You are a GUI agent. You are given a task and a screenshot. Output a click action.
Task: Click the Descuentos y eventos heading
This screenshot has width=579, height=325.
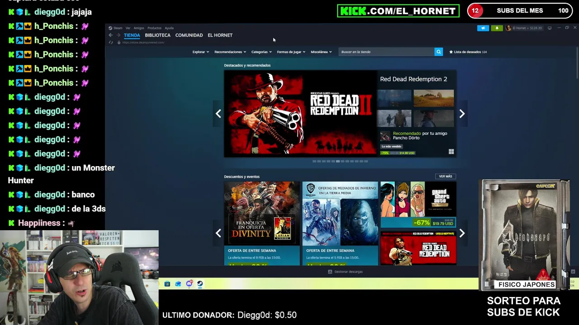(x=242, y=176)
